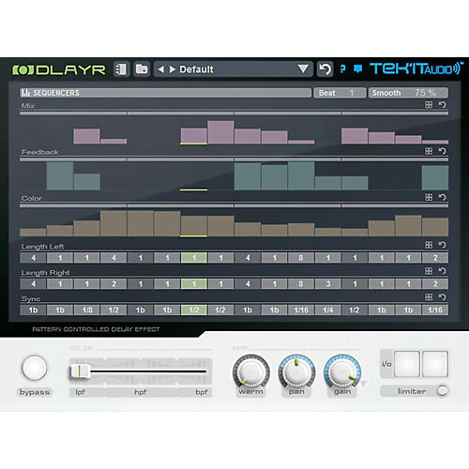Go to the previous preset arrow

click(x=161, y=69)
